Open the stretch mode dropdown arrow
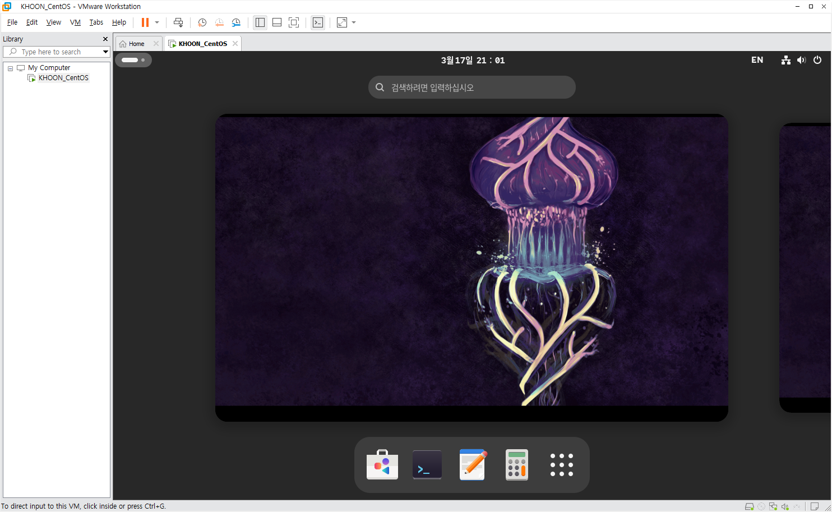 (x=354, y=22)
